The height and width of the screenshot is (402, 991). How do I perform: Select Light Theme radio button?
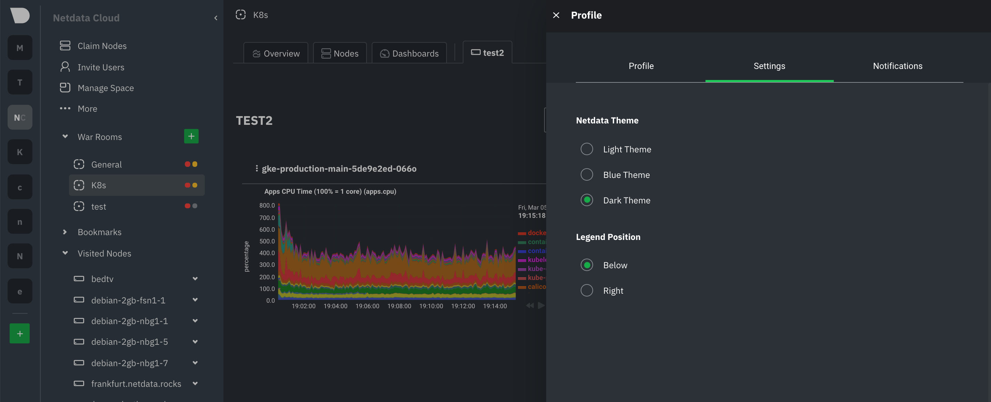pos(587,149)
